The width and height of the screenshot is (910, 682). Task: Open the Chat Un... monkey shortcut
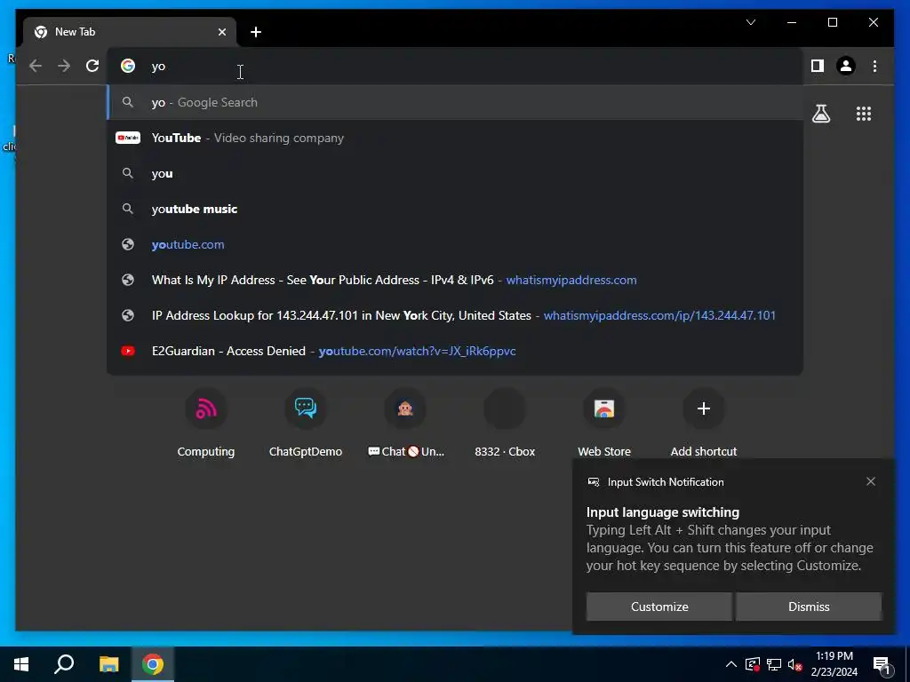pos(405,424)
